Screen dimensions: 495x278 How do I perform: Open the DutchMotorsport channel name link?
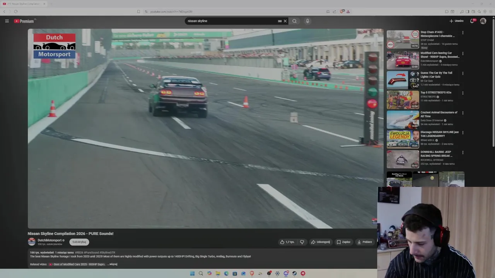pyautogui.click(x=49, y=240)
